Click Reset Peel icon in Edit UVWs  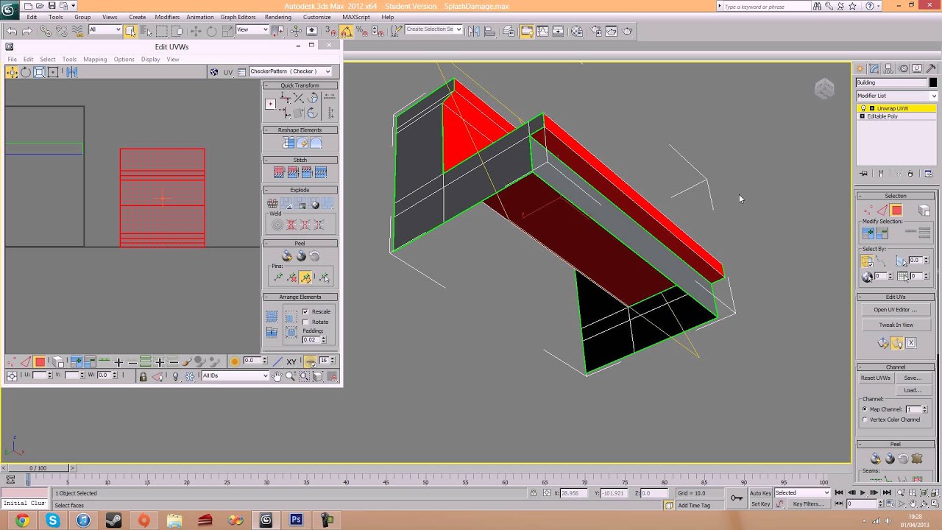tap(315, 256)
